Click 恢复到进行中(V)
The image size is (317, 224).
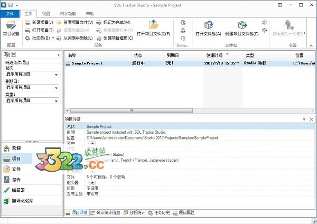[x=115, y=30]
